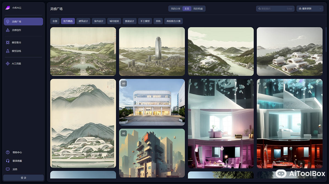
Task: Open the skyscraper tower landscape thumbnail
Action: (152, 51)
